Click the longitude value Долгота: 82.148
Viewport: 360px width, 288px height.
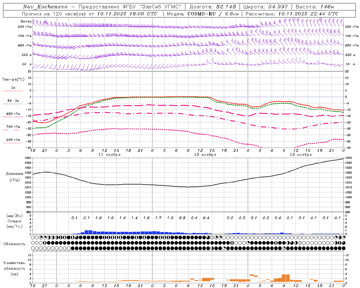click(213, 7)
